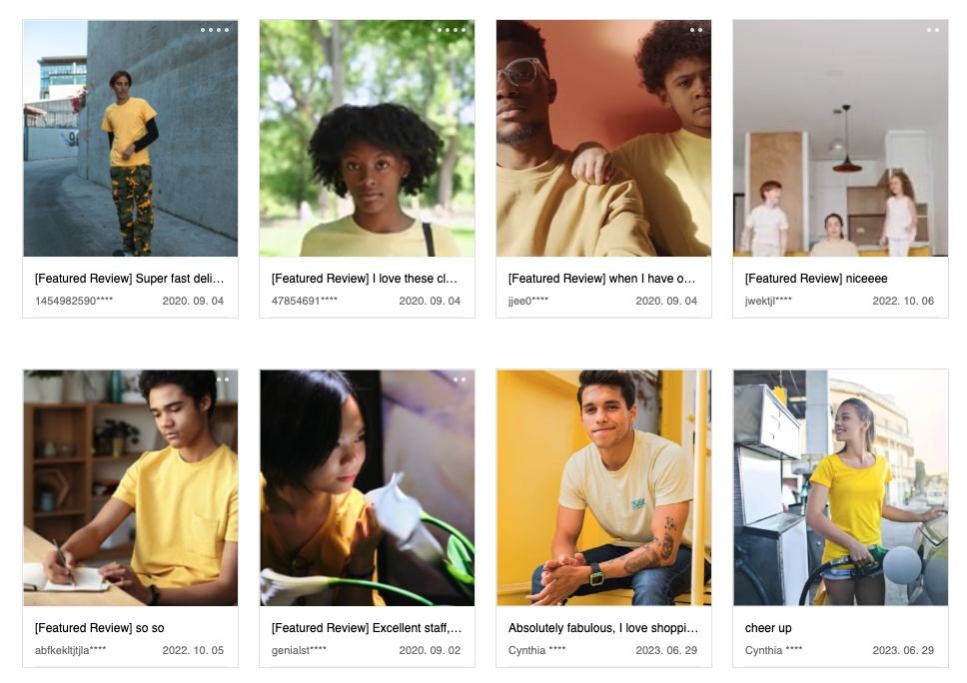
Task: Click image dots on Excellent staff review photo
Action: (460, 379)
